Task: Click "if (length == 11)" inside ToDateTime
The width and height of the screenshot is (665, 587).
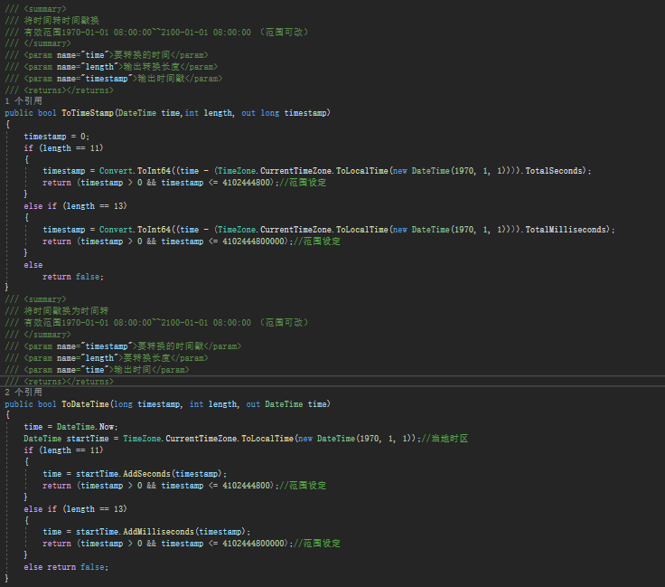Action: coord(63,450)
